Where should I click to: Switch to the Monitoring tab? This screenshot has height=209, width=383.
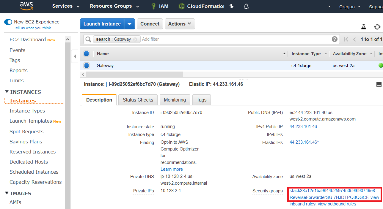click(x=175, y=100)
